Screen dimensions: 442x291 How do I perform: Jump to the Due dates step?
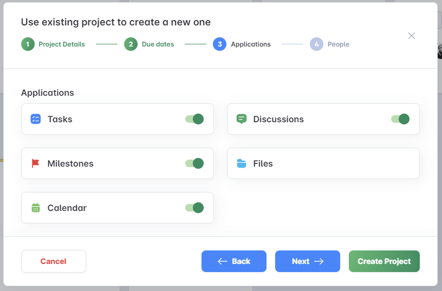click(x=158, y=44)
